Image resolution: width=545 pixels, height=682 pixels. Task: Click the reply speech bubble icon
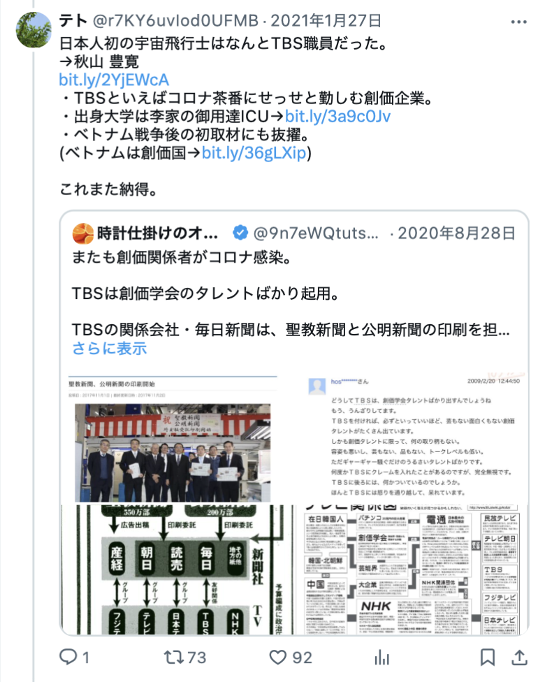pos(68,657)
